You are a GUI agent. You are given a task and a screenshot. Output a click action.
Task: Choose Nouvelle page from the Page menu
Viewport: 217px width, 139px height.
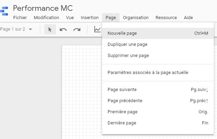(122, 33)
